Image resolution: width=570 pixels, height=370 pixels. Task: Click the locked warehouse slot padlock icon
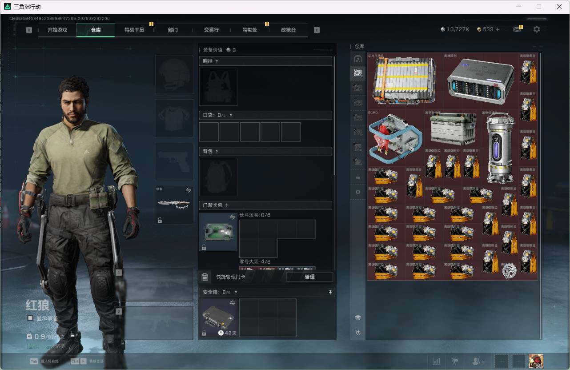click(358, 177)
